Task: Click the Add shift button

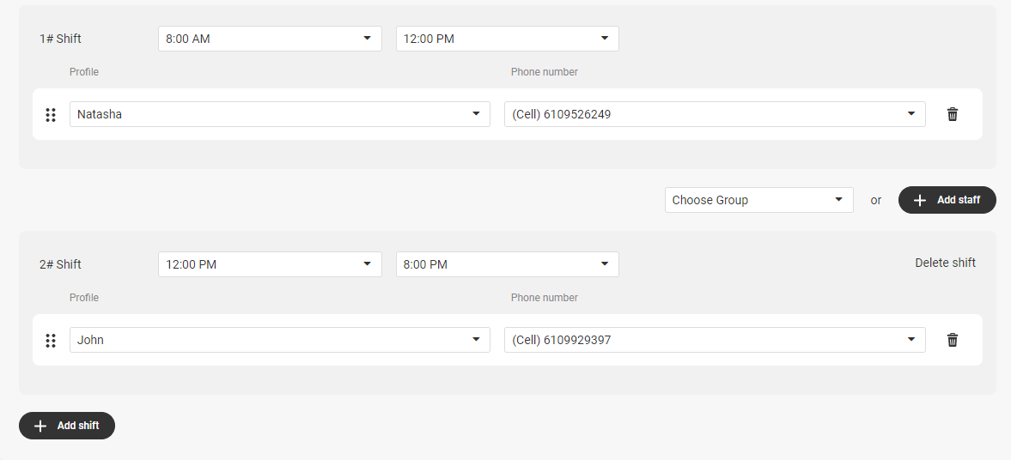Action: click(66, 425)
